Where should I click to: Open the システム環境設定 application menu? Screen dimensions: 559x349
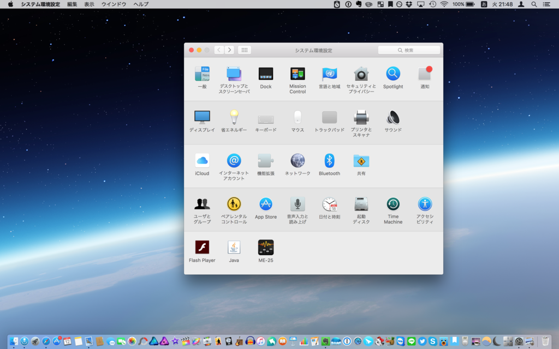tap(40, 4)
